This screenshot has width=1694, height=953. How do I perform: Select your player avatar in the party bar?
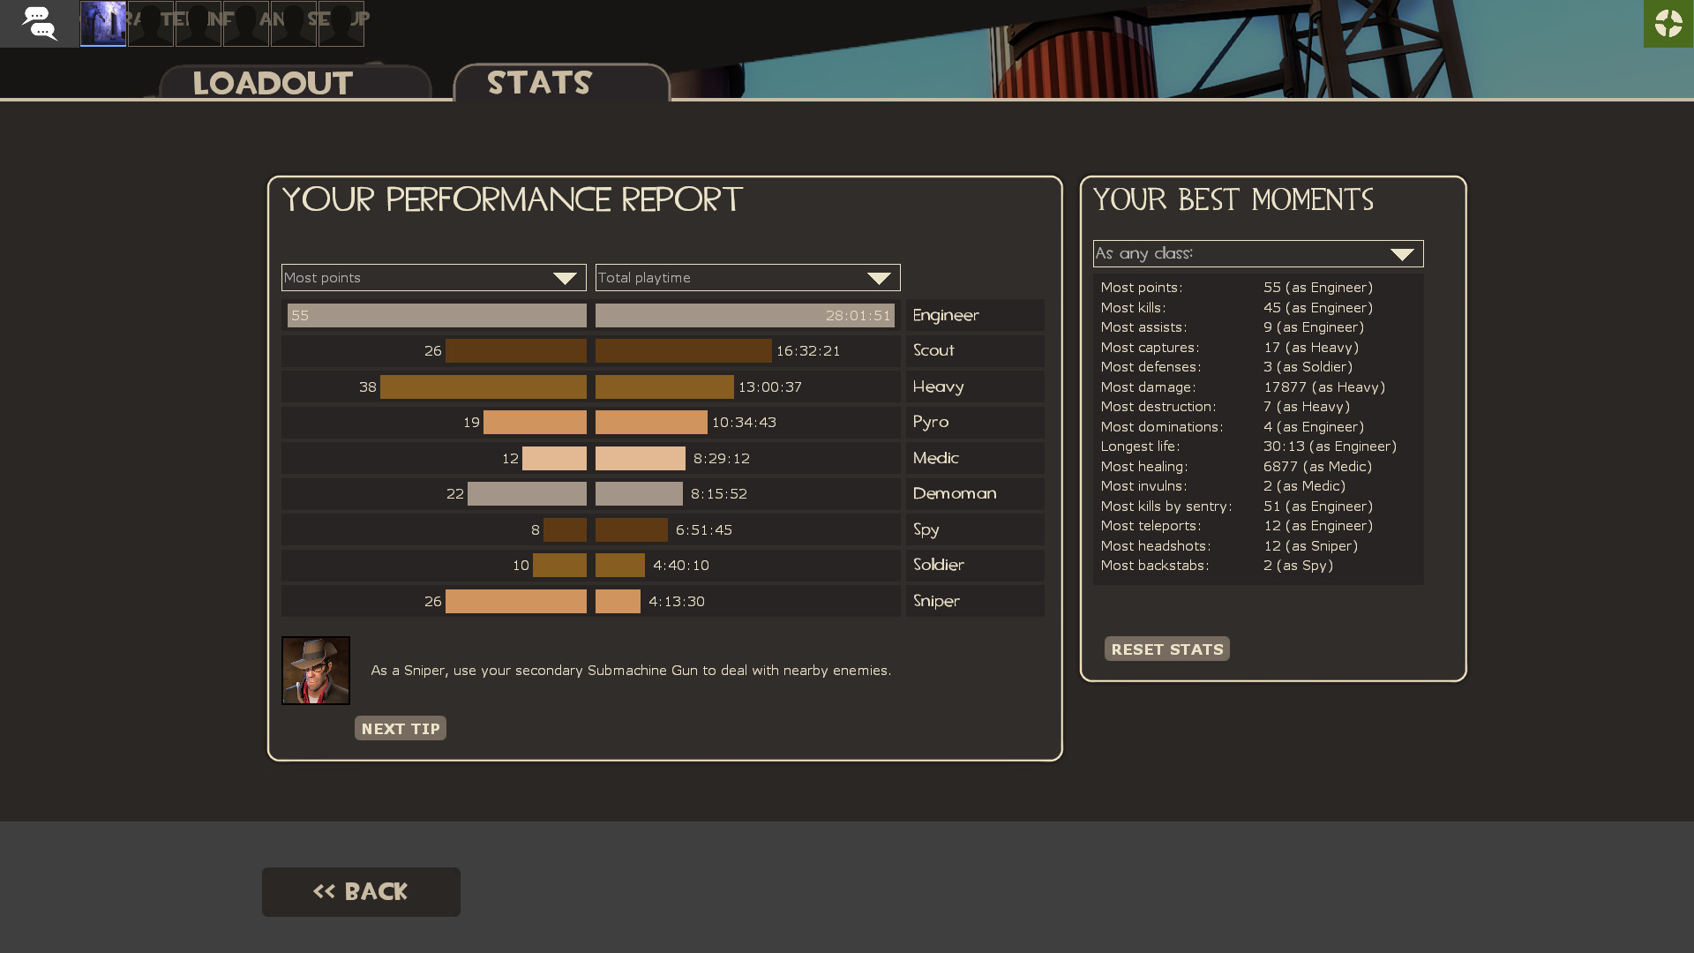point(102,24)
